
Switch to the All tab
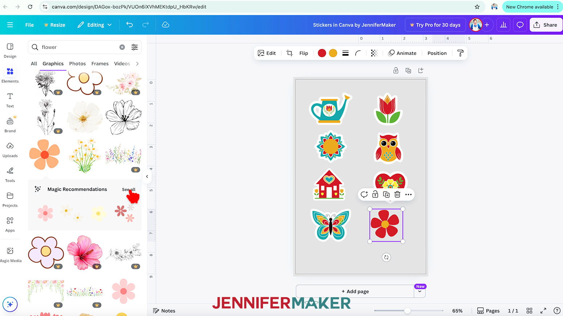pos(34,63)
